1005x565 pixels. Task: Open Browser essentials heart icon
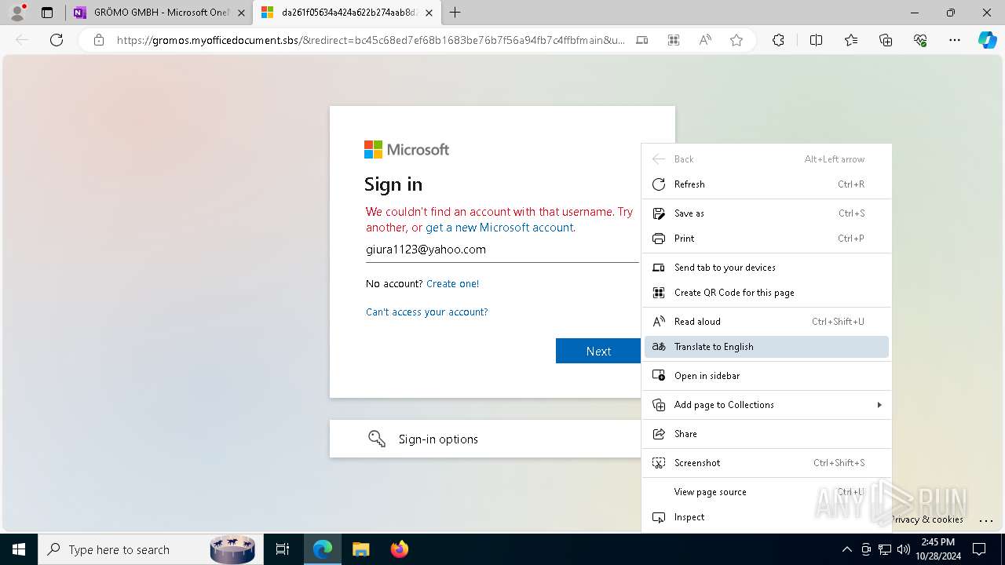(x=920, y=40)
